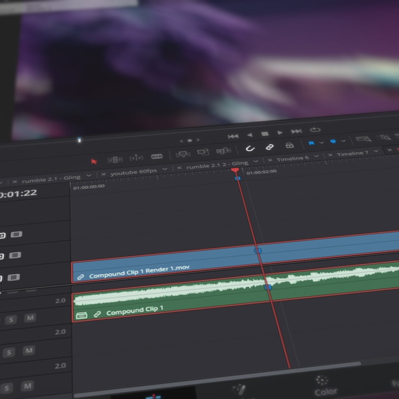
Task: Expand the rumble 2.1 2 - Gling tab dropdown chevron
Action: click(x=256, y=161)
